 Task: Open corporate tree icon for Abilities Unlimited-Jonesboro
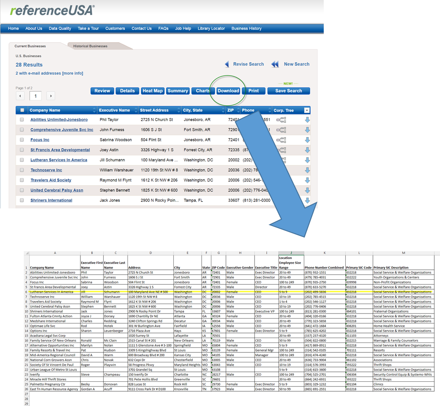(281, 120)
